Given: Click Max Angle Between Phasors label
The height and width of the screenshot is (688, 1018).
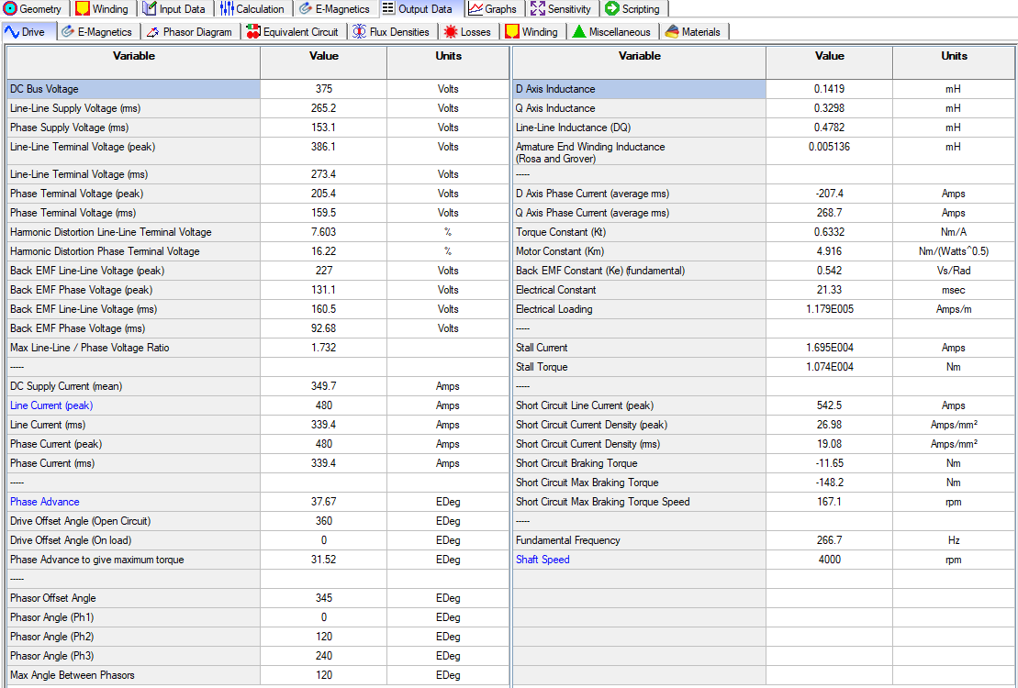Looking at the screenshot, I should [73, 675].
